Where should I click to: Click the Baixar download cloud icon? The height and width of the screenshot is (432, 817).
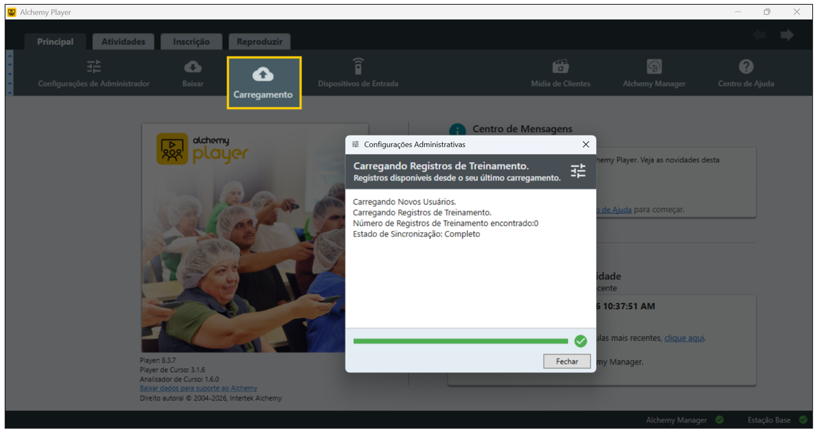pyautogui.click(x=193, y=67)
